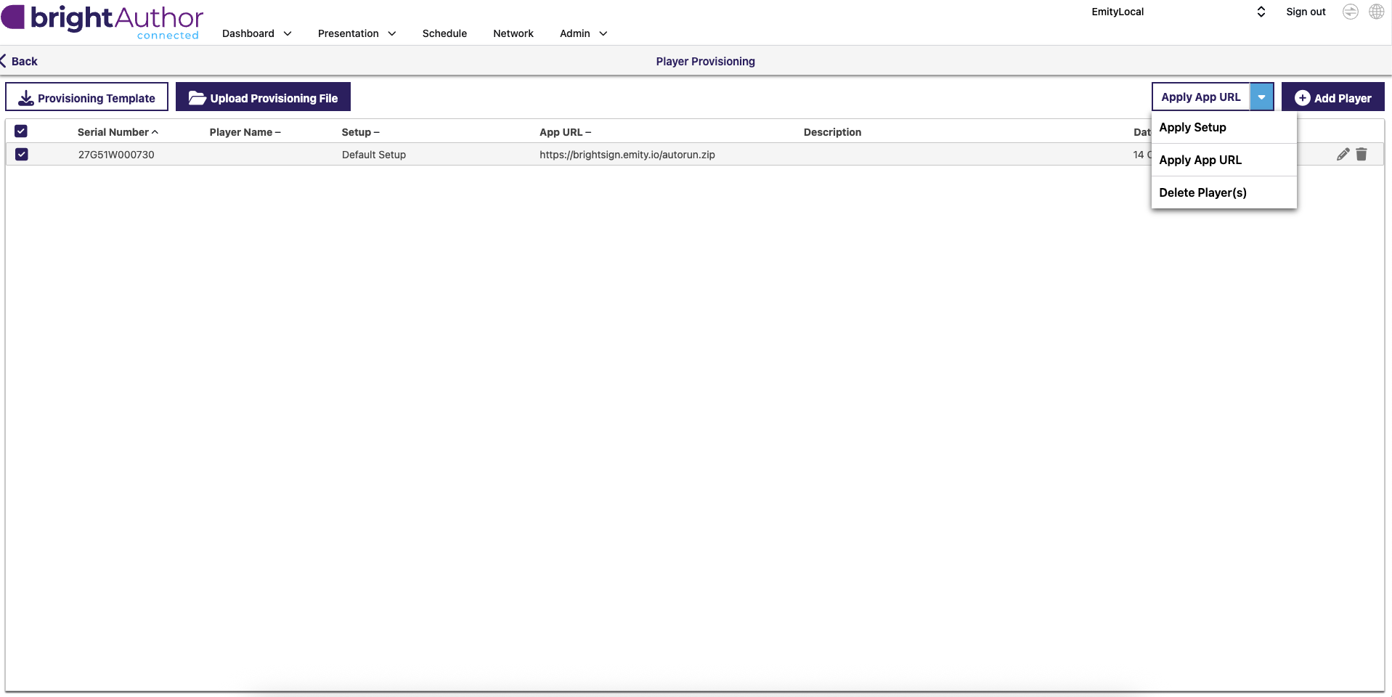Viewport: 1392px width, 697px height.
Task: Download the Provisioning Template
Action: point(86,97)
